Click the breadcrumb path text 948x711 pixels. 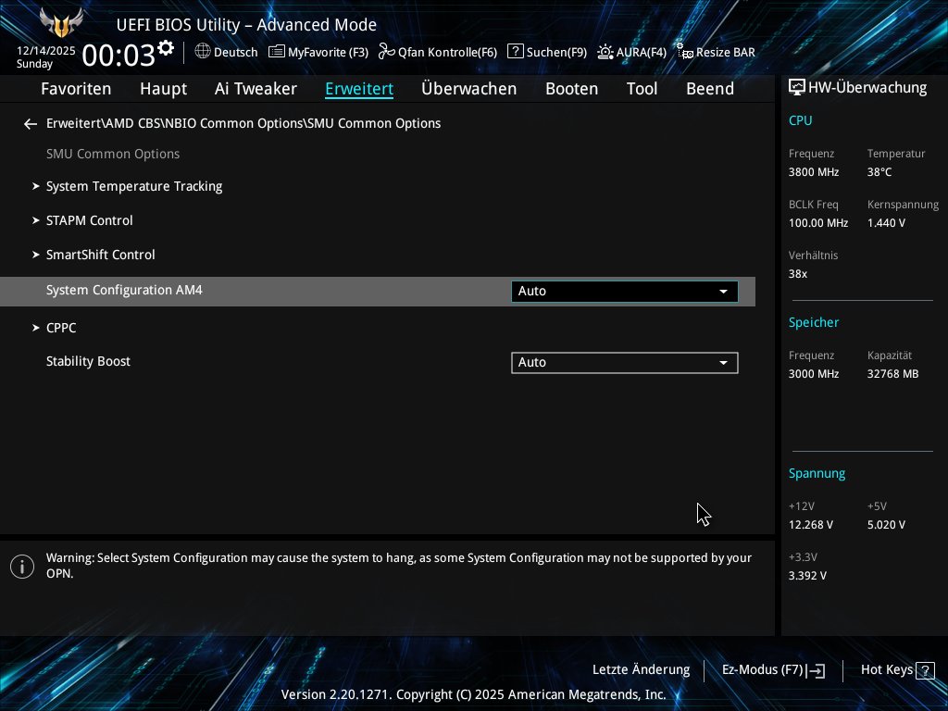pyautogui.click(x=243, y=123)
